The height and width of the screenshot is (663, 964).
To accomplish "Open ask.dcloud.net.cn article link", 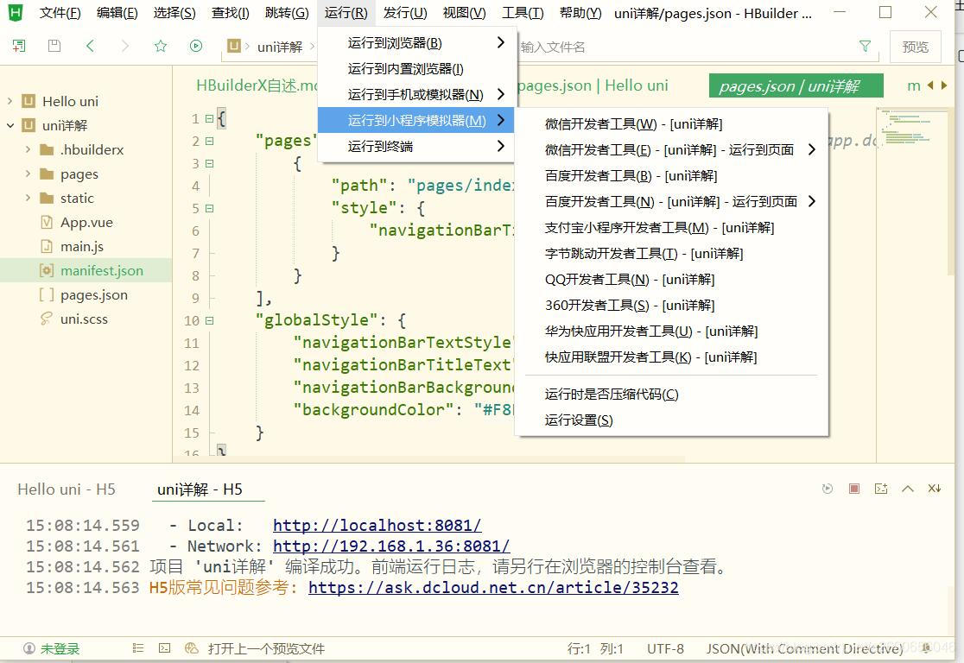I will [493, 587].
